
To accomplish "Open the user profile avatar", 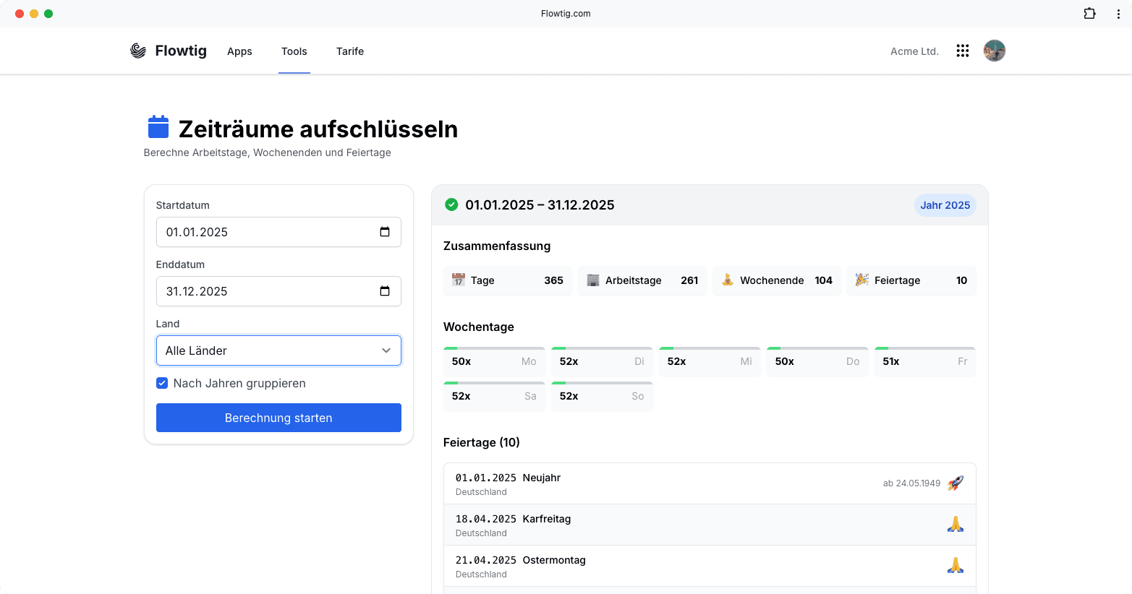I will [x=995, y=51].
